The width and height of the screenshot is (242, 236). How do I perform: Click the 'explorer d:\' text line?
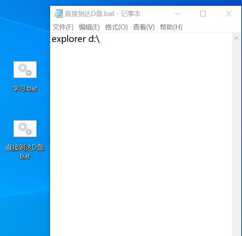pyautogui.click(x=76, y=39)
